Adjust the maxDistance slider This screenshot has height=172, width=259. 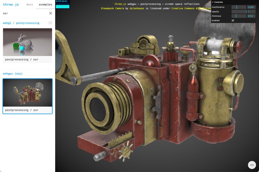(x=239, y=7)
